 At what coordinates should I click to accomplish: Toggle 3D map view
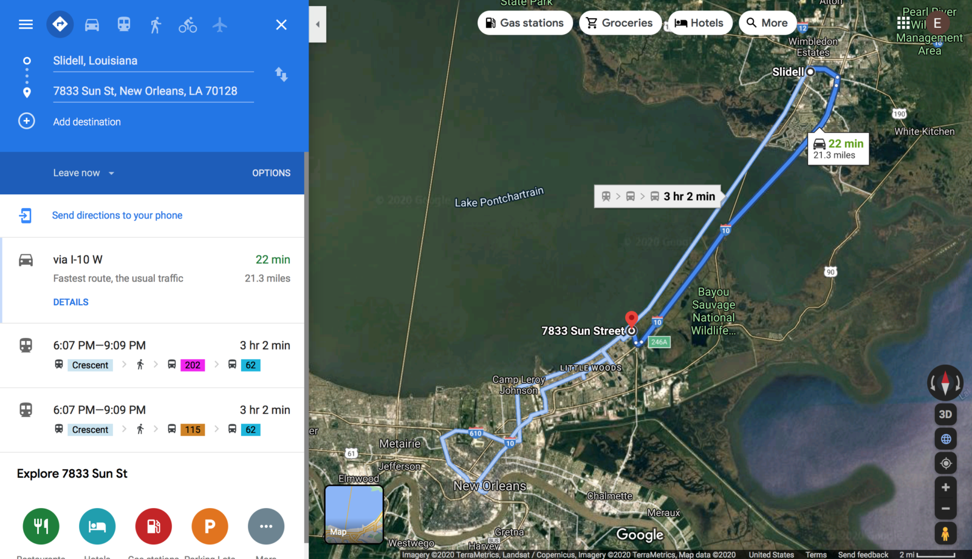945,415
